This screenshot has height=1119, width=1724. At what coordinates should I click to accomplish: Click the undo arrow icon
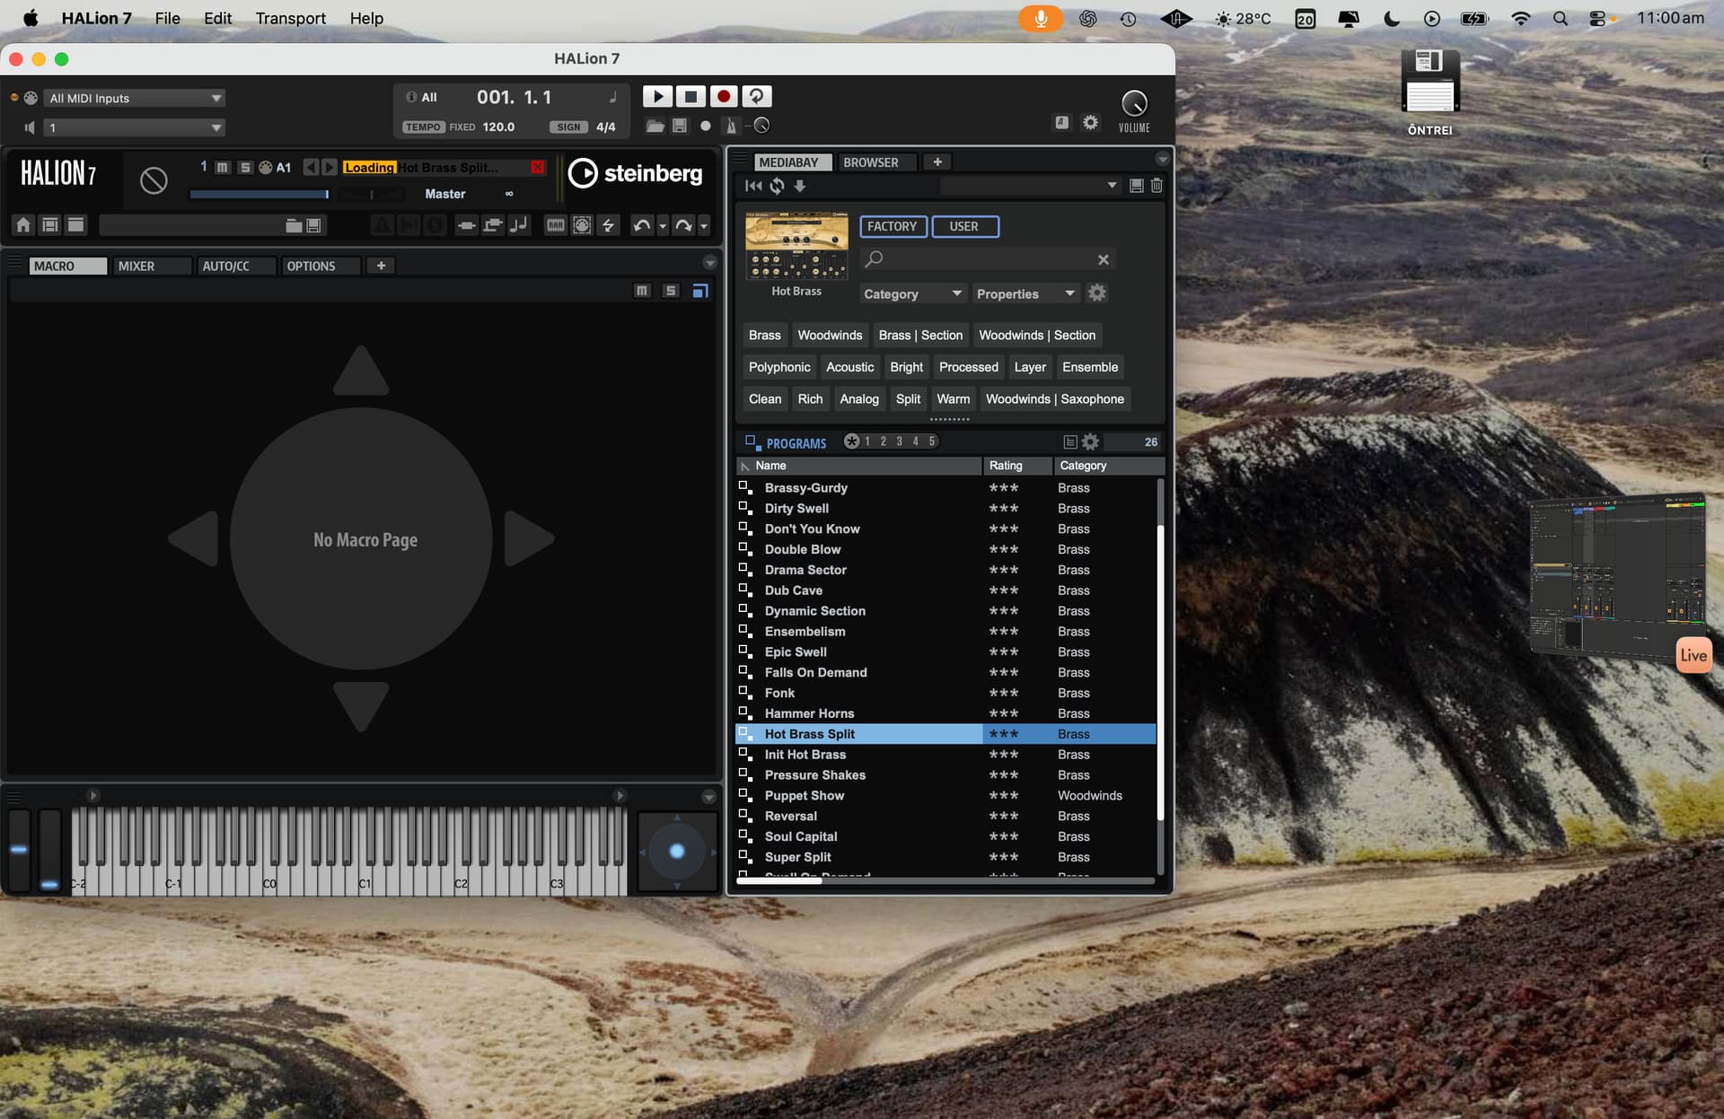(x=641, y=225)
